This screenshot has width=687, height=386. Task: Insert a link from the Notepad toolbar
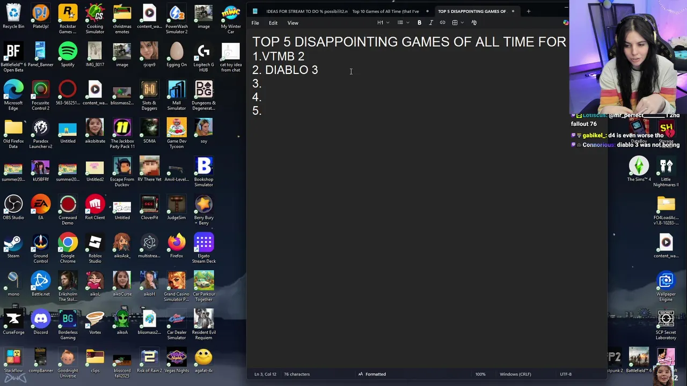[442, 23]
